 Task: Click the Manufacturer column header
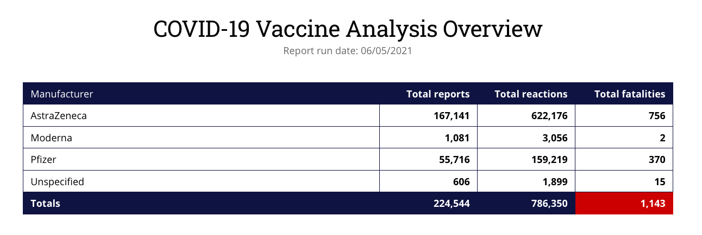(x=62, y=94)
